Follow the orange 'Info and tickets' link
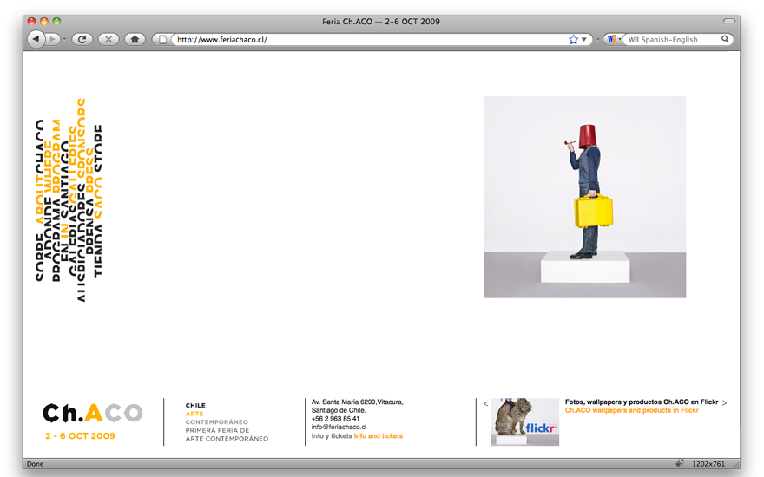Image resolution: width=764 pixels, height=477 pixels. pos(379,435)
